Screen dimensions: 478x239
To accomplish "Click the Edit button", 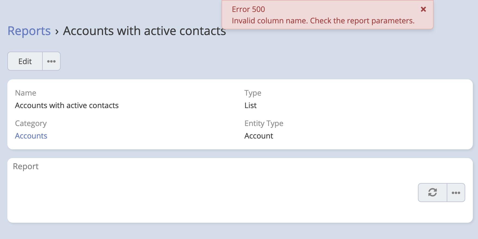I will (25, 61).
